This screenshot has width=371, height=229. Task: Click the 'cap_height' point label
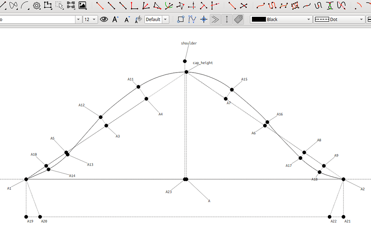203,63
